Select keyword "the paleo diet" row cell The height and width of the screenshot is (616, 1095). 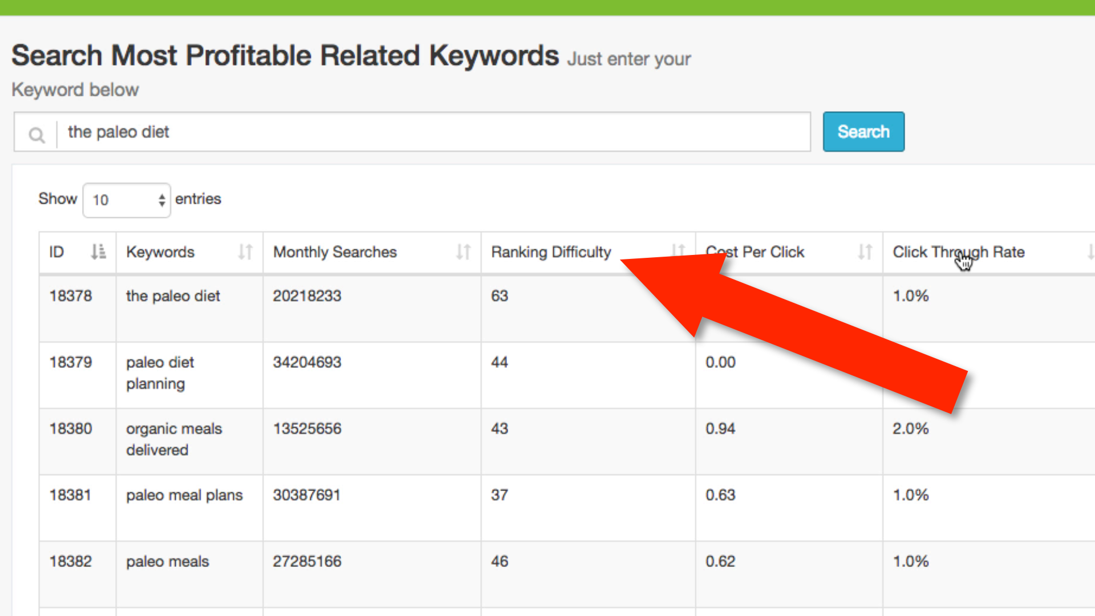tap(173, 296)
